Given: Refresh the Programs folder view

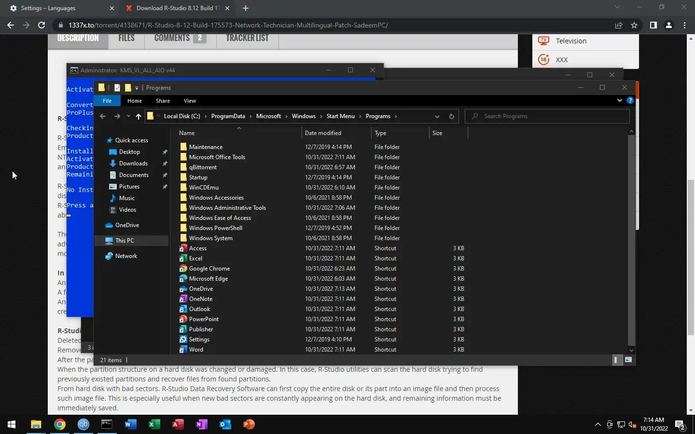Looking at the screenshot, I should [x=452, y=116].
